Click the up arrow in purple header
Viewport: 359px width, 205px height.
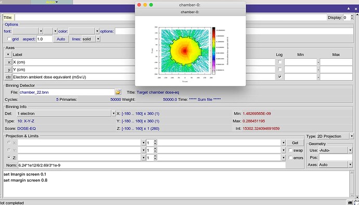(x=349, y=8)
